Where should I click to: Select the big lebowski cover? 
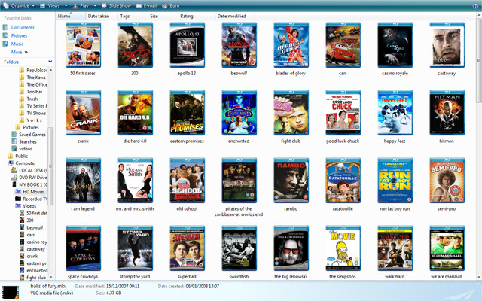tap(291, 248)
